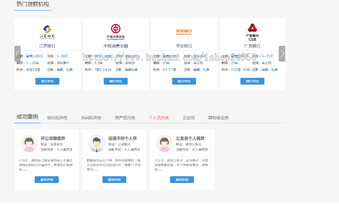Click 江苏银行 term text 3---25年
339x204 pixels.
(32, 63)
